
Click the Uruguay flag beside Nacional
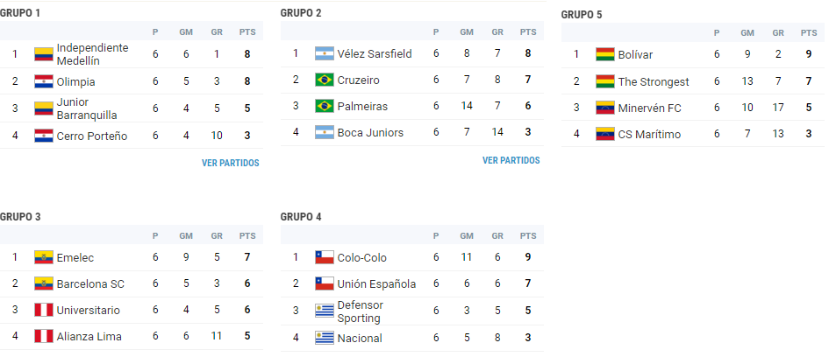click(325, 338)
